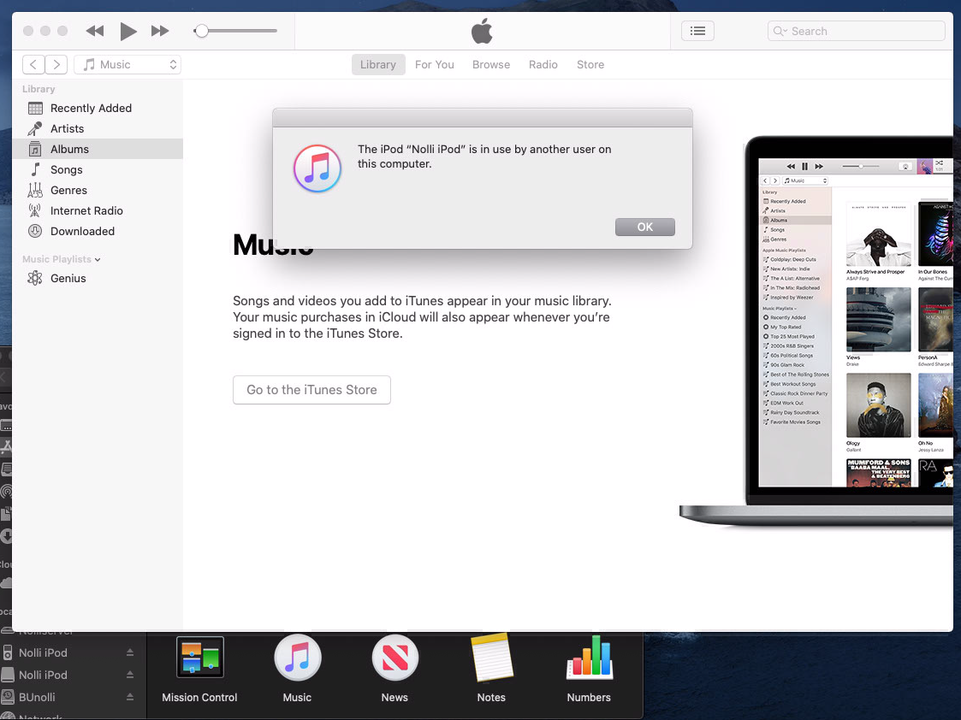Screen dimensions: 961x720
Task: Click Go to the iTunes Store button
Action: point(311,390)
